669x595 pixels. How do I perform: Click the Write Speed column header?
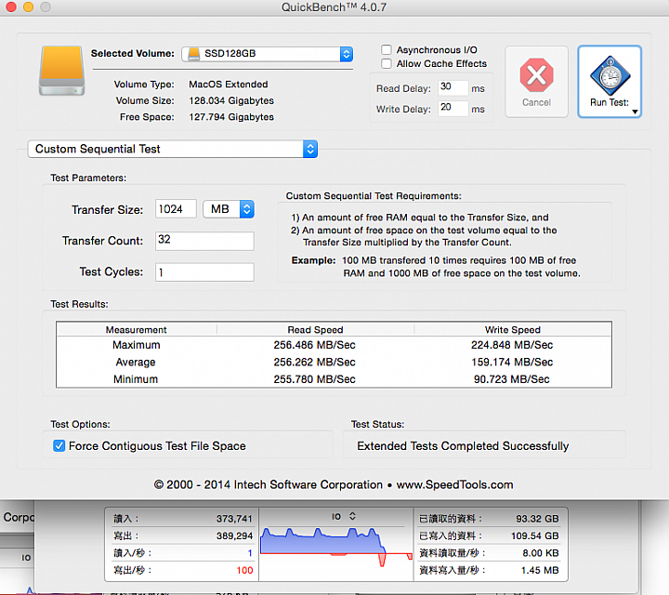coord(512,329)
